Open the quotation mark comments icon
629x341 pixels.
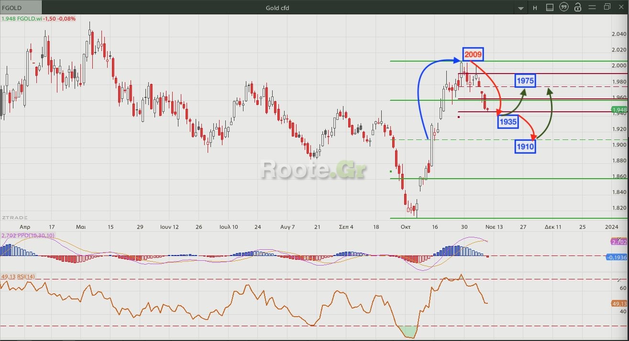(564, 8)
